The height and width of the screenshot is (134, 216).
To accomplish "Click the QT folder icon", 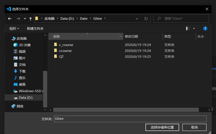I will (56, 56).
